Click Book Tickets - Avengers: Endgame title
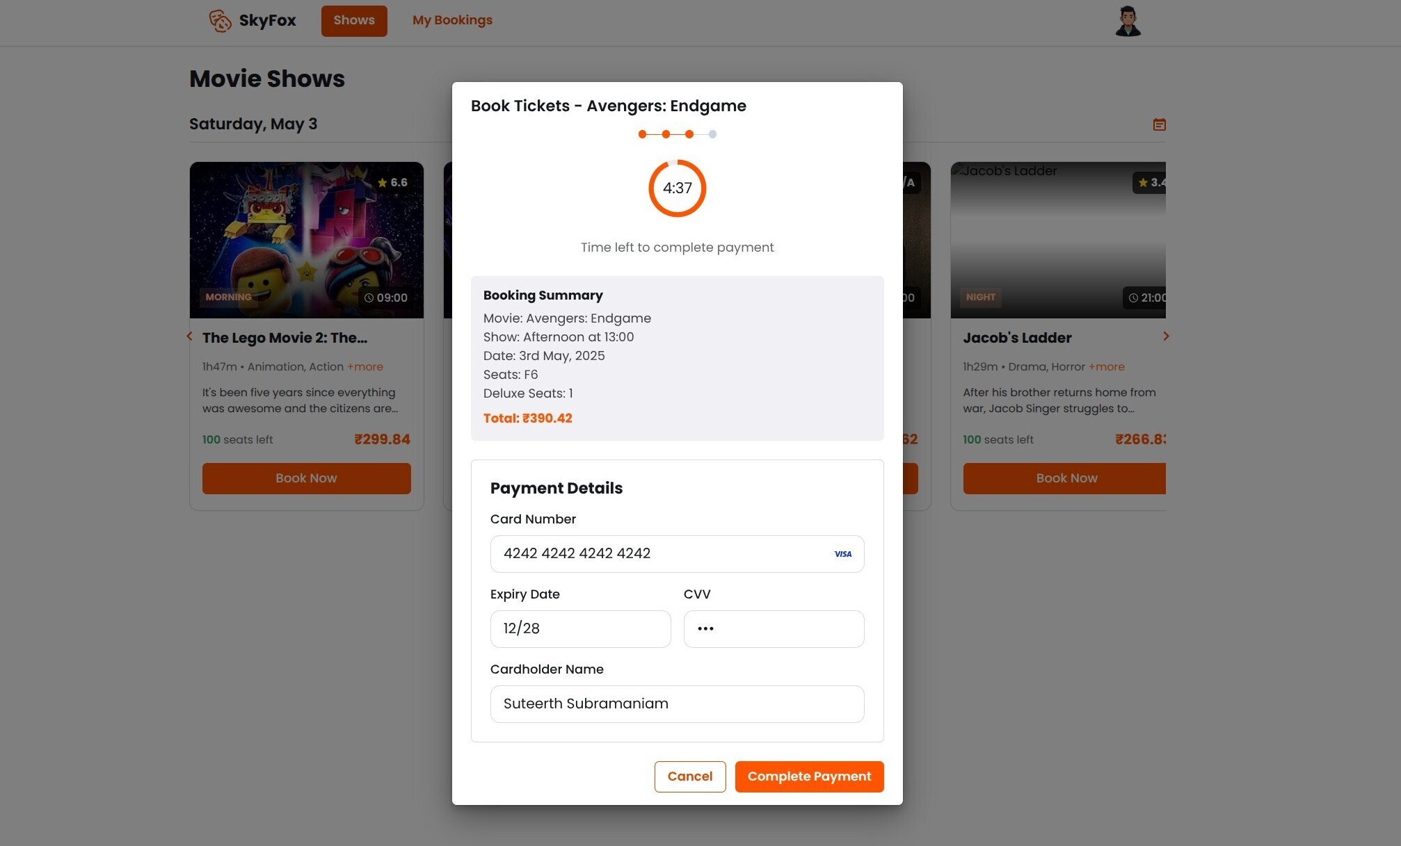Image resolution: width=1401 pixels, height=846 pixels. pos(608,106)
